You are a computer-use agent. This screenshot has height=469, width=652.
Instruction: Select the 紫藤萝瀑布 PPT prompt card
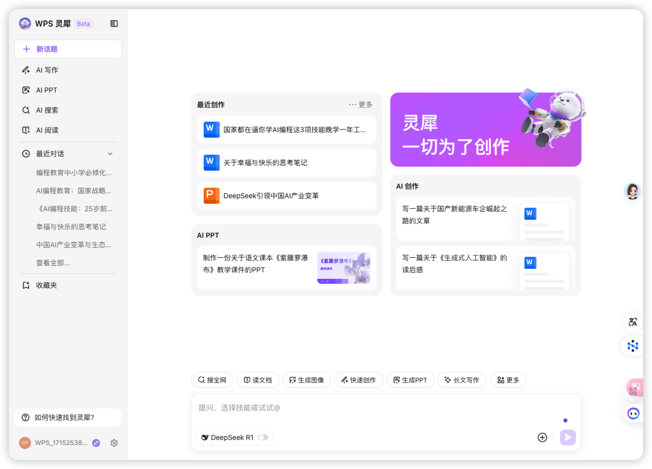[287, 268]
